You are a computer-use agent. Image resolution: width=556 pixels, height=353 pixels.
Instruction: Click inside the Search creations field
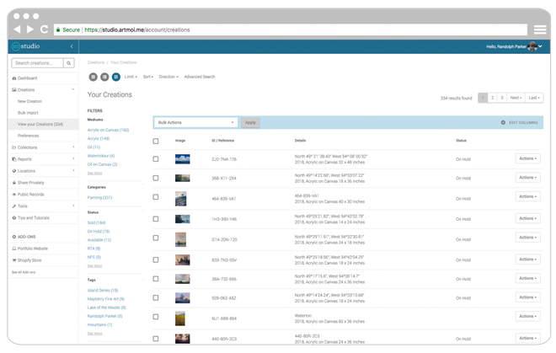(38, 63)
